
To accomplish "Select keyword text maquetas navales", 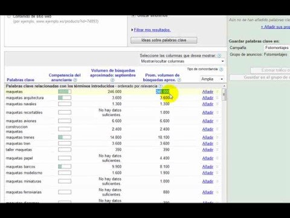I will click(21, 104).
